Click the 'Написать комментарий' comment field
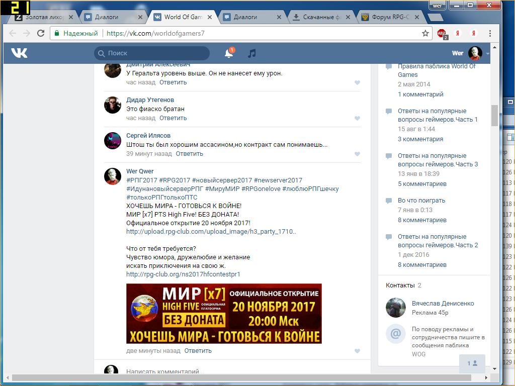 (x=243, y=371)
